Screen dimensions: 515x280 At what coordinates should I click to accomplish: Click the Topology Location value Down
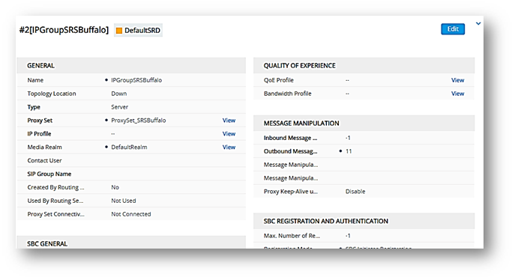tap(119, 94)
